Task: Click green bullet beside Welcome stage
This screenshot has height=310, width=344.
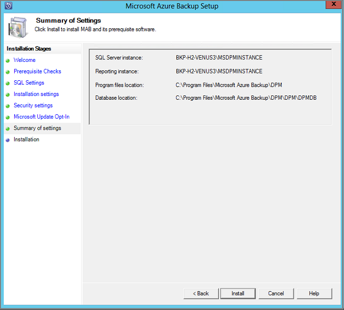Action: (8, 60)
